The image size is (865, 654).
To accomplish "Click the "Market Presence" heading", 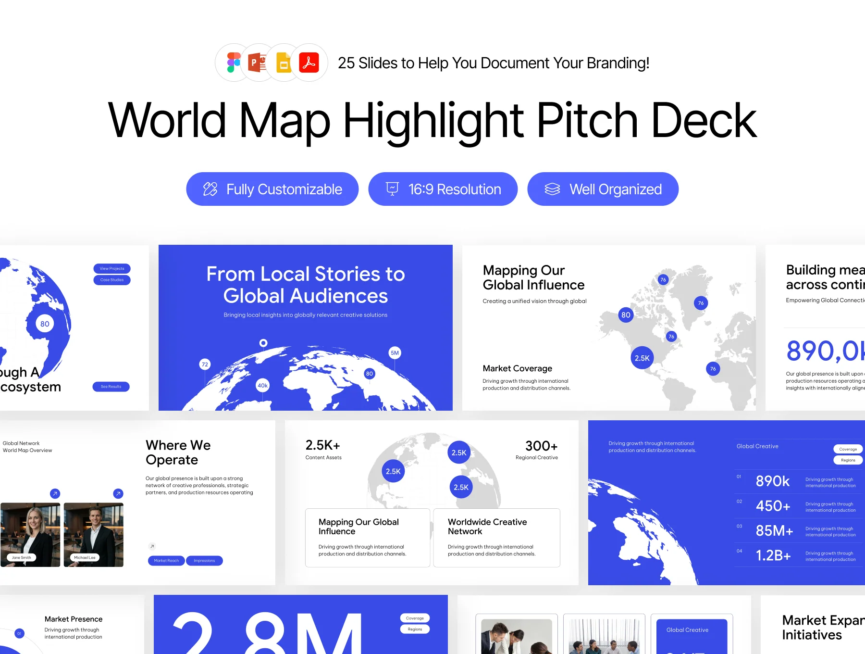I will (x=74, y=619).
